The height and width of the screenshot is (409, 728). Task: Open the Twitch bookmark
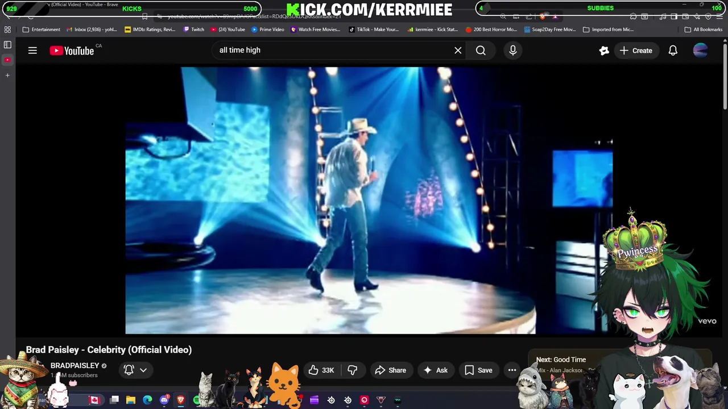click(x=193, y=30)
